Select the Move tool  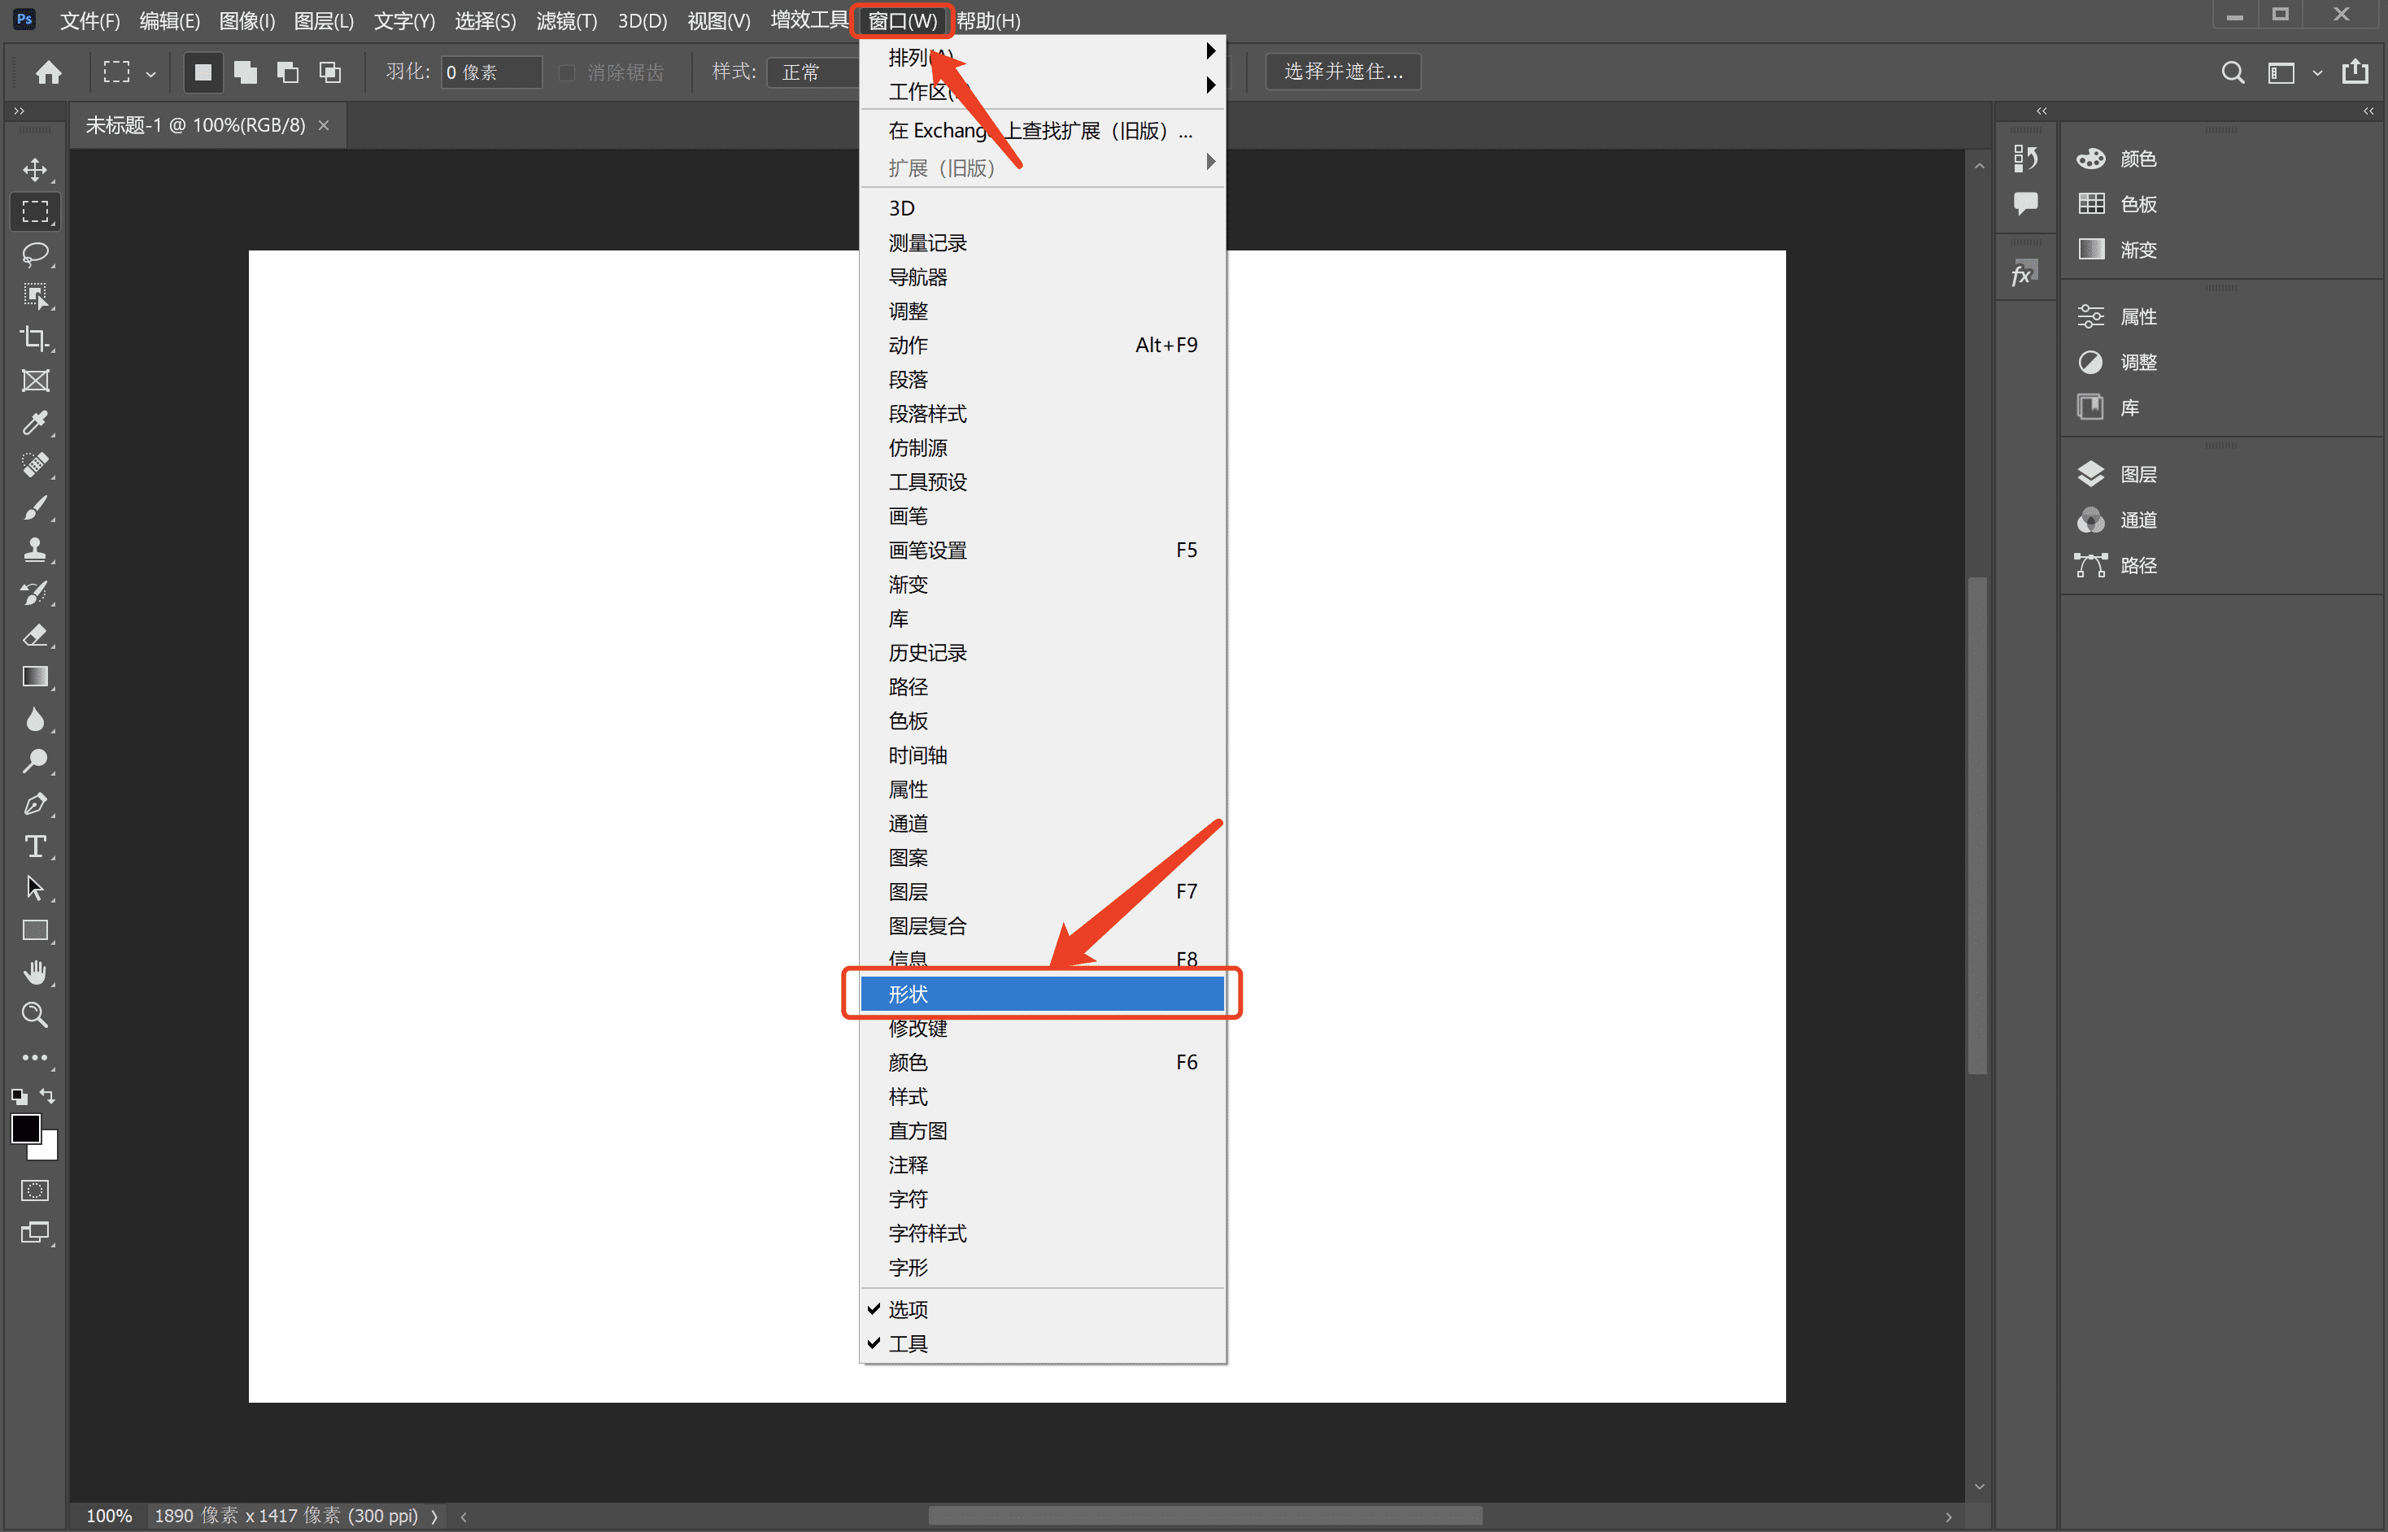(x=36, y=170)
